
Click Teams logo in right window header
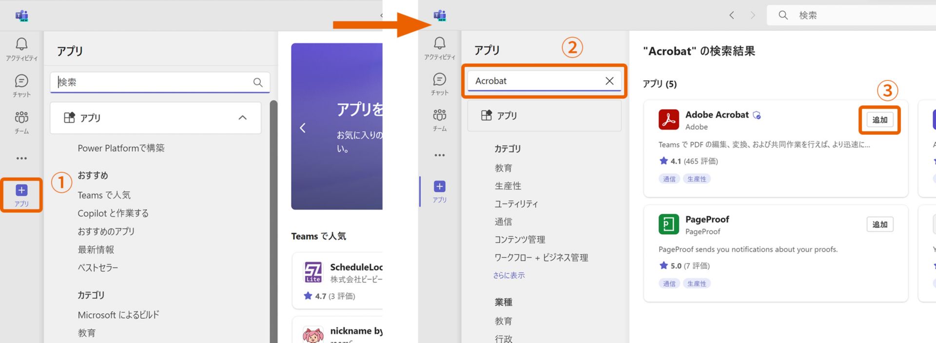440,15
